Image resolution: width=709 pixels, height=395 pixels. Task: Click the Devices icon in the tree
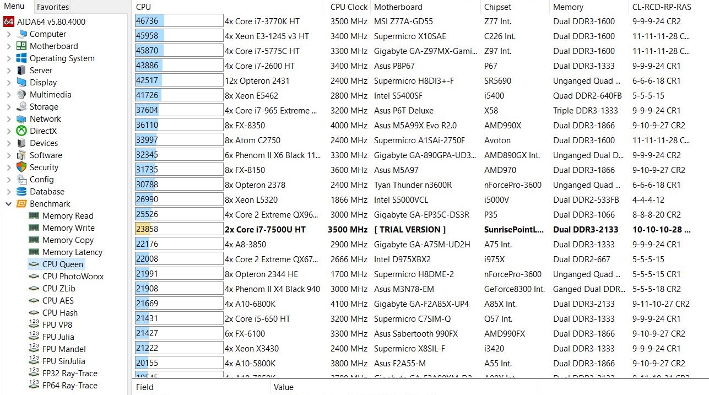tap(21, 143)
